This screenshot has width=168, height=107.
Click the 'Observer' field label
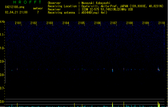click(x=54, y=3)
